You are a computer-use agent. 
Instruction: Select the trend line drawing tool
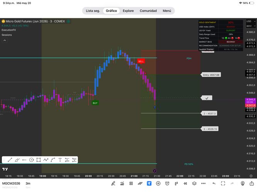(x=10, y=160)
